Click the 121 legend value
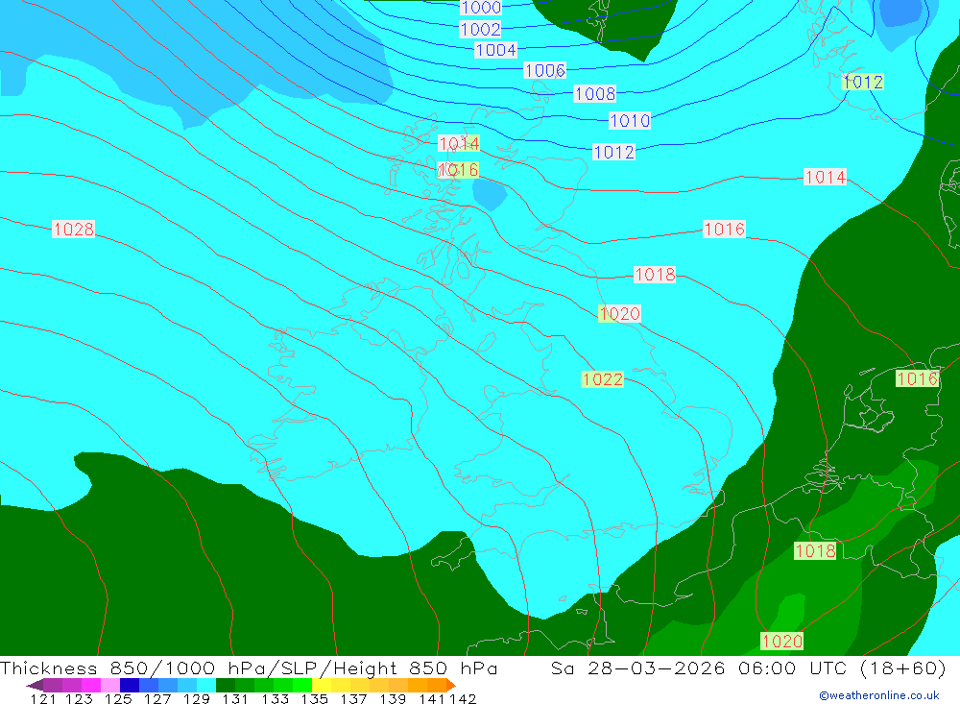This screenshot has width=960, height=704. coord(43,699)
